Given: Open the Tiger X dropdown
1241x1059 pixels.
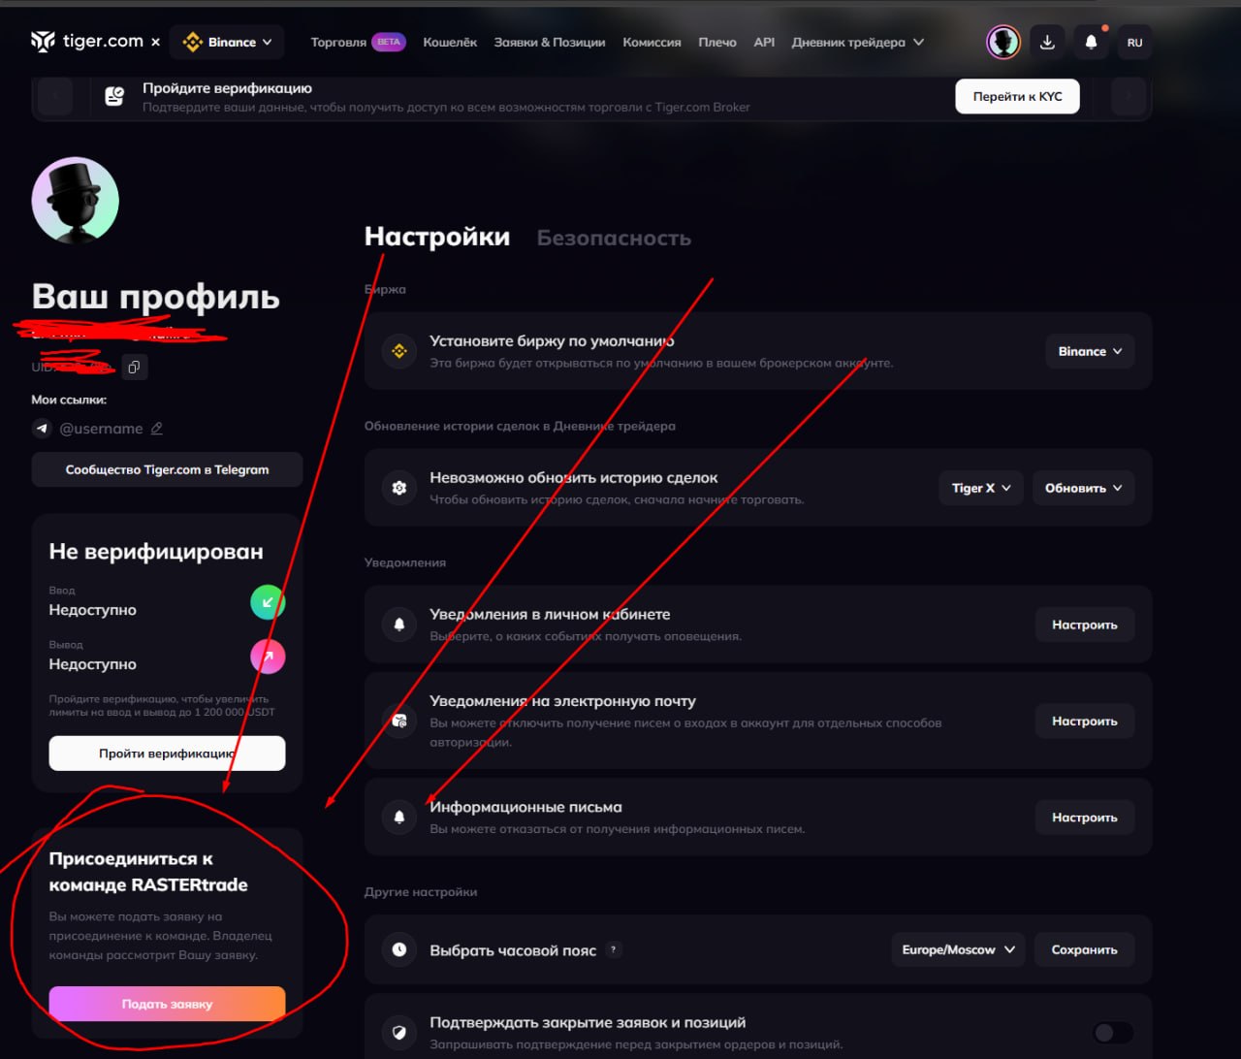Looking at the screenshot, I should coord(981,488).
